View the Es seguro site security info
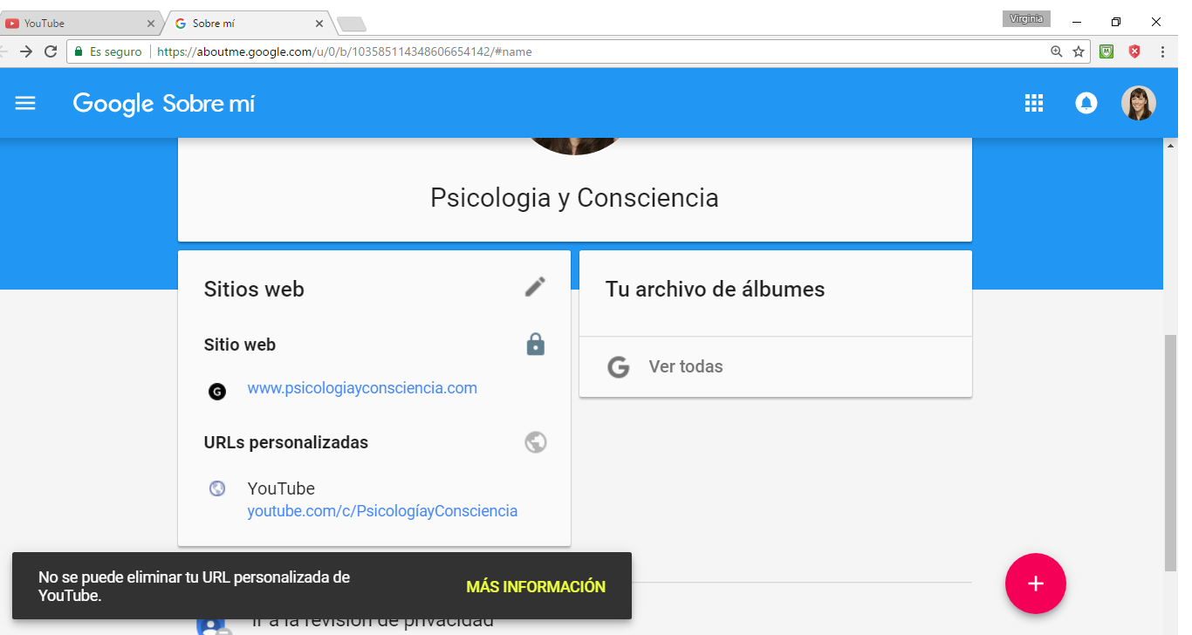The width and height of the screenshot is (1192, 635). (x=108, y=51)
